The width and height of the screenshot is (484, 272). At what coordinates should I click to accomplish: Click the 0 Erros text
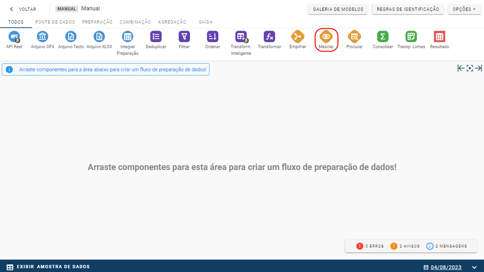click(x=374, y=246)
